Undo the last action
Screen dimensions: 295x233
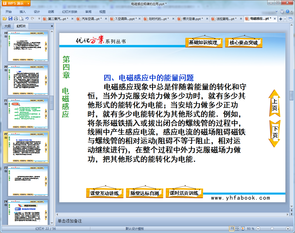[27, 19]
